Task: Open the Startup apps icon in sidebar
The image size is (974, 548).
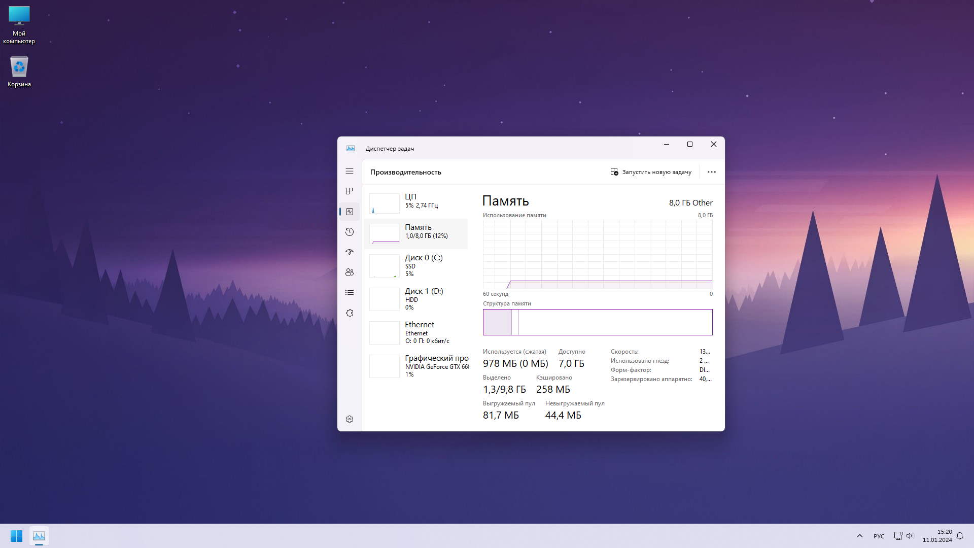Action: click(350, 252)
